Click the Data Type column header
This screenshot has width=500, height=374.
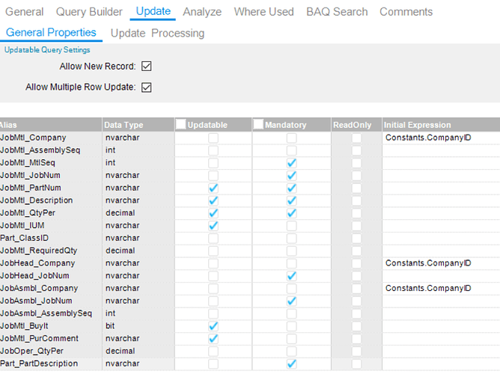124,125
